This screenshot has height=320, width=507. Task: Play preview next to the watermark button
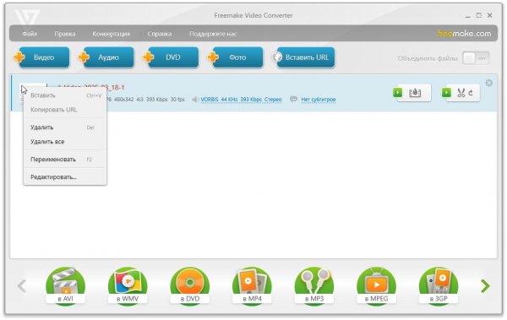coord(397,92)
